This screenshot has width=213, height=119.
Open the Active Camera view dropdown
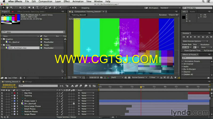pyautogui.click(x=139, y=77)
